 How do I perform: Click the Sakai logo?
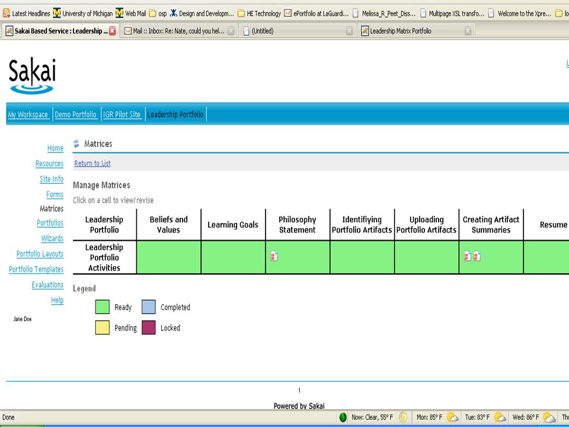(32, 75)
